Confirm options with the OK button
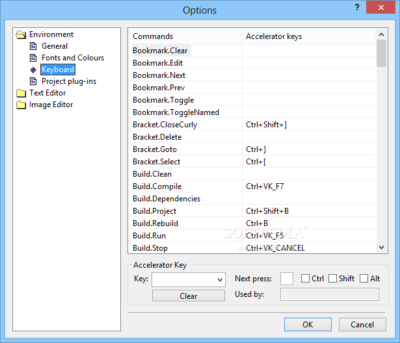This screenshot has height=343, width=400. [308, 324]
